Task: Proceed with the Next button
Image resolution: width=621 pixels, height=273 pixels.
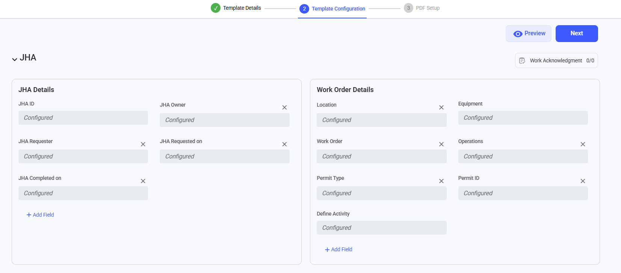Action: [x=577, y=33]
